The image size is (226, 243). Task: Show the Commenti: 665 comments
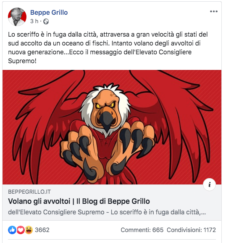click(x=142, y=230)
